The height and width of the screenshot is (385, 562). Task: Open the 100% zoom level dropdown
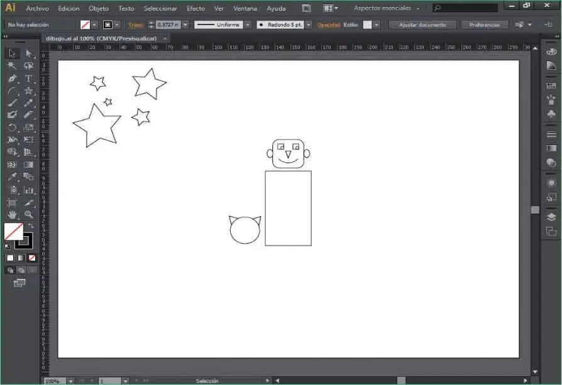coord(70,381)
